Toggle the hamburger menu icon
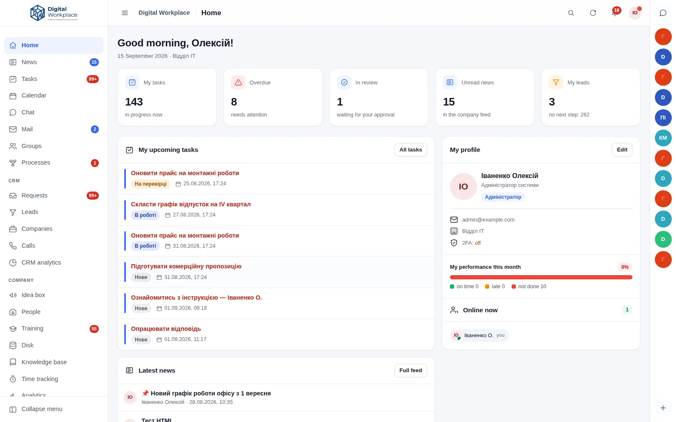This screenshot has height=422, width=676. [125, 13]
